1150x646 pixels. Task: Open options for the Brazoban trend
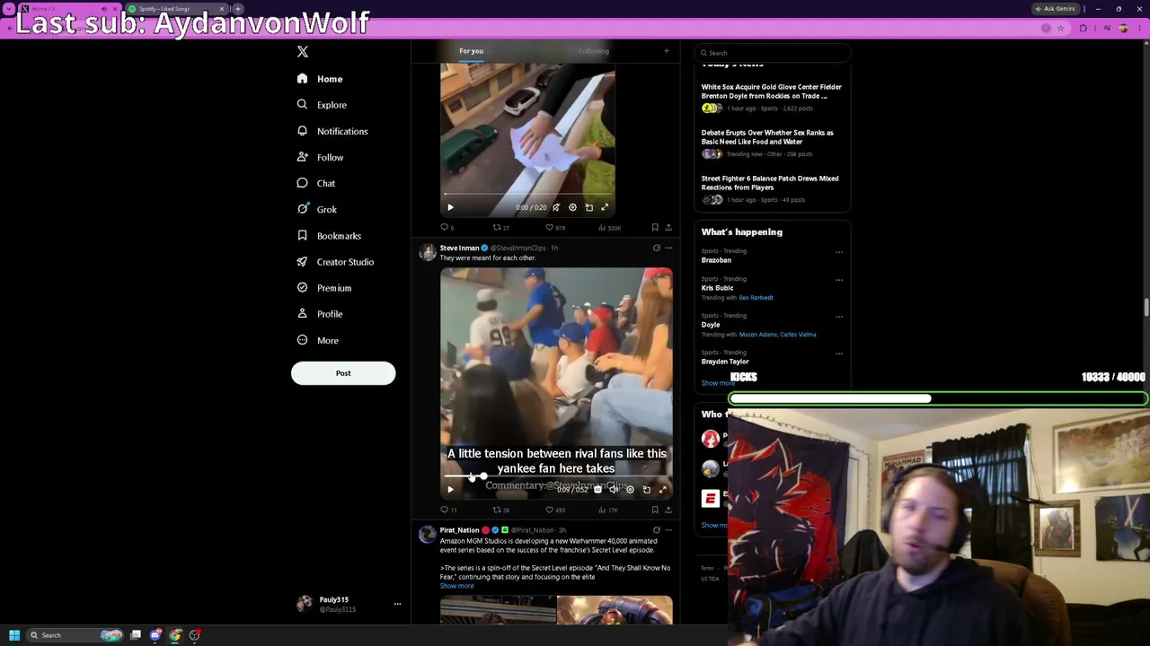tap(839, 252)
